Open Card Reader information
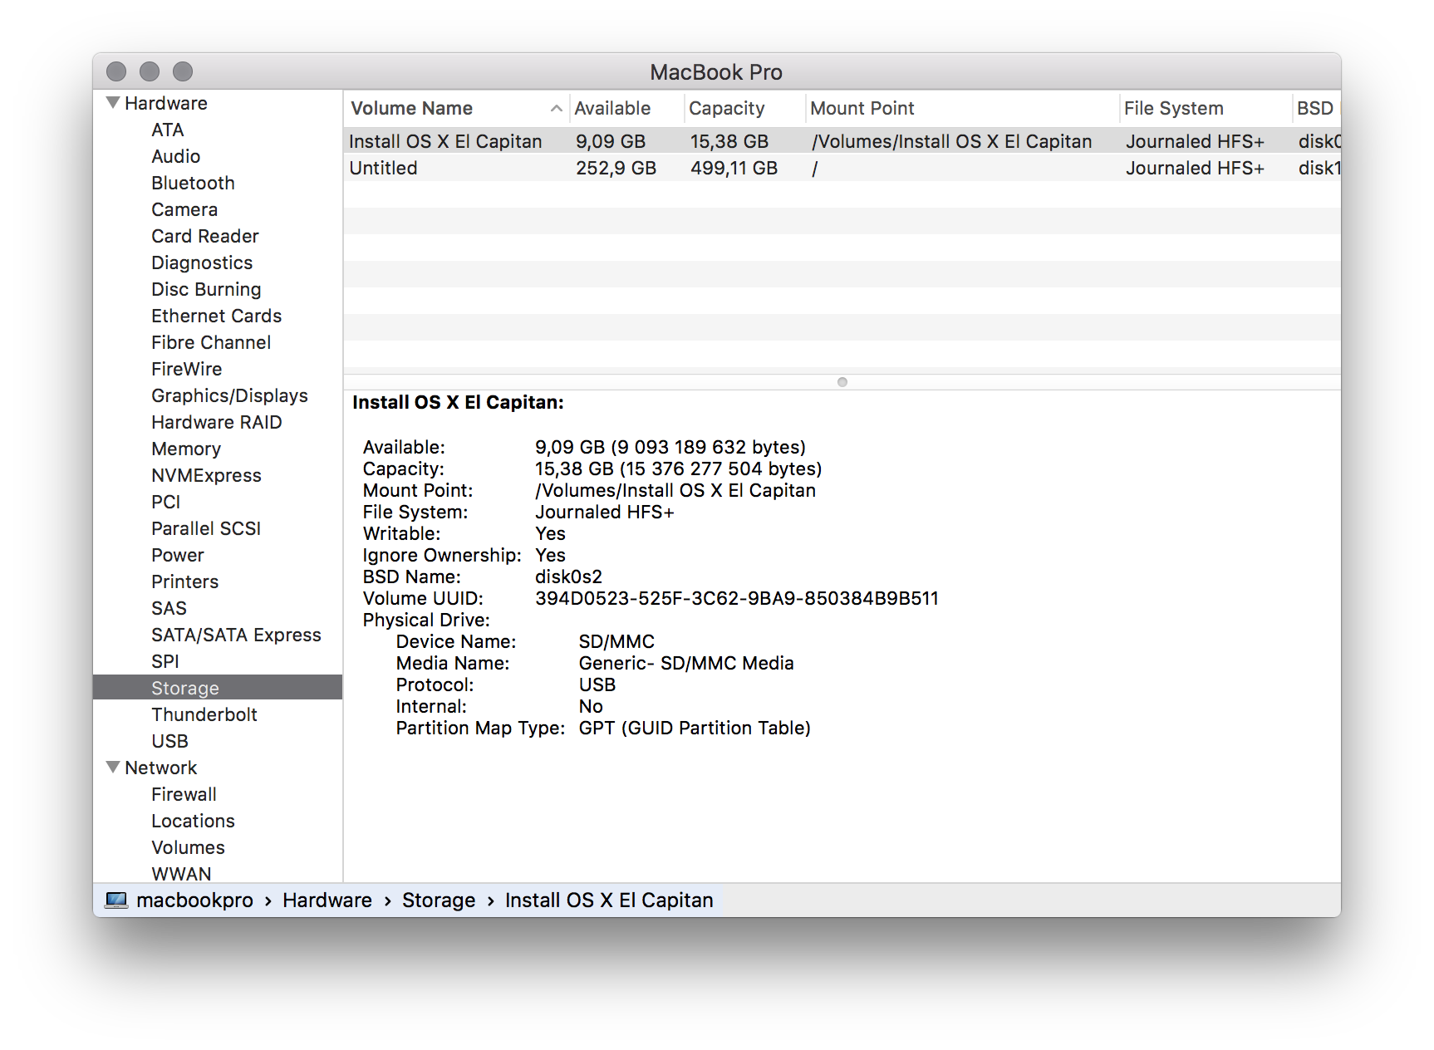 pyautogui.click(x=205, y=236)
